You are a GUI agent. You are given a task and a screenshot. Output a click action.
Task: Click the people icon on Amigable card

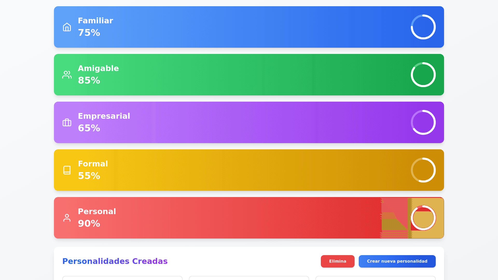(67, 75)
